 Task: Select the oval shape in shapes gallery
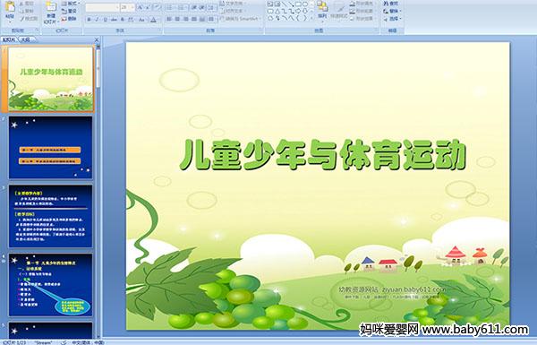click(305, 4)
